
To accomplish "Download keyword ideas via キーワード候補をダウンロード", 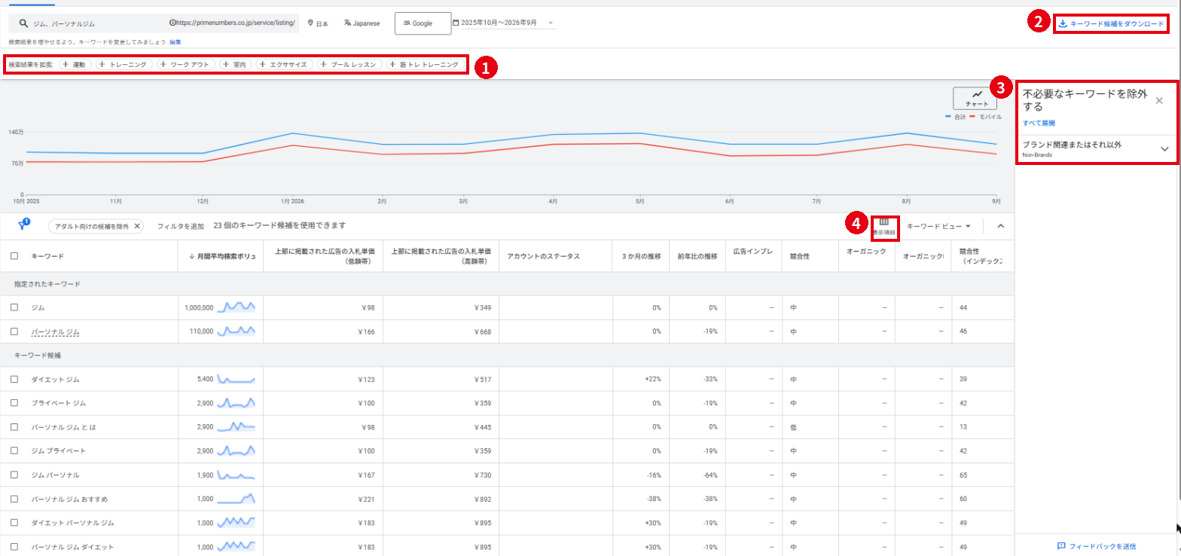I will [x=1111, y=23].
